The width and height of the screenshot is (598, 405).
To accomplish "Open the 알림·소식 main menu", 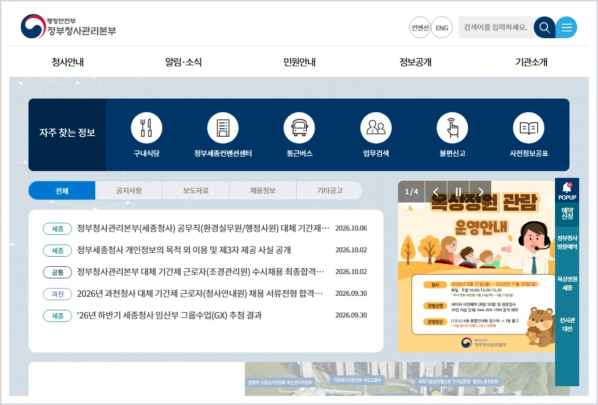I will tap(183, 62).
